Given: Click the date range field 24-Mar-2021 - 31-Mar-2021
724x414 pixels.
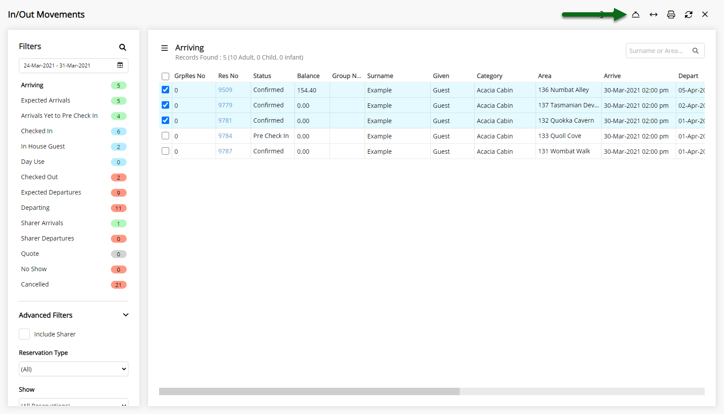Looking at the screenshot, I should pyautogui.click(x=74, y=66).
